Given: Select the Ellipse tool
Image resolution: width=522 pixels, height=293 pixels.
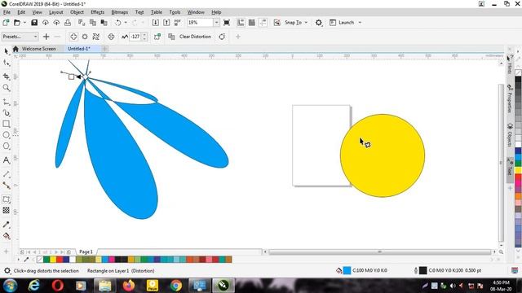Looking at the screenshot, I should 6,135.
